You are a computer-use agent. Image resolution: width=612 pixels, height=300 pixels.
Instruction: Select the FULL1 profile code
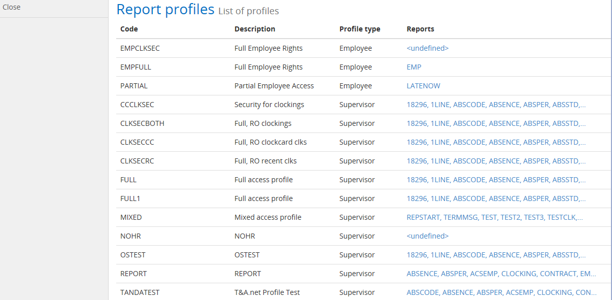130,198
